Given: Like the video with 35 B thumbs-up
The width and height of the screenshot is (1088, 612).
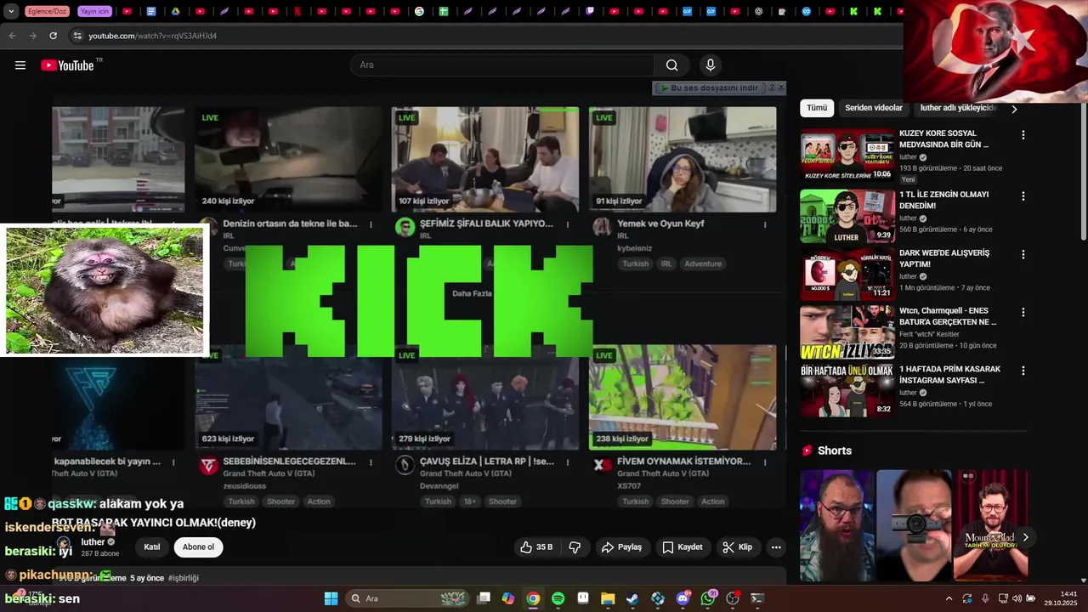Looking at the screenshot, I should click(536, 547).
